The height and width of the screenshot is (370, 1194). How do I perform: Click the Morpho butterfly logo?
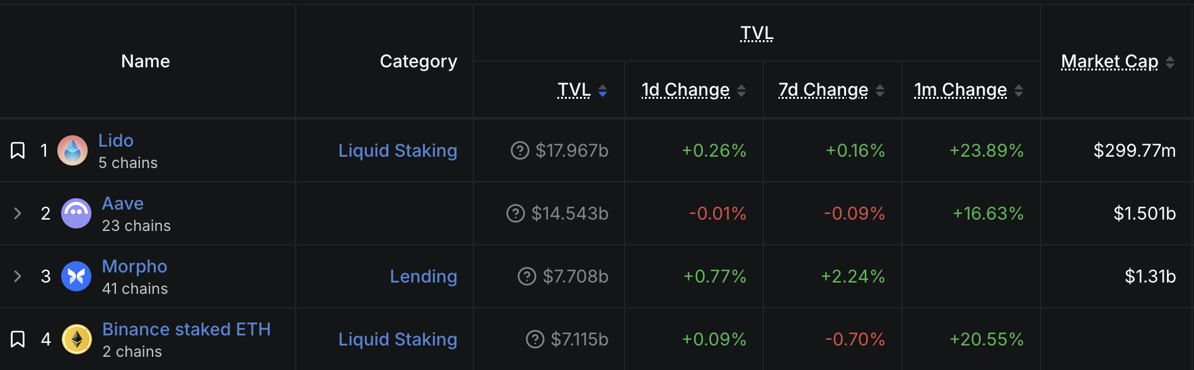pos(76,276)
